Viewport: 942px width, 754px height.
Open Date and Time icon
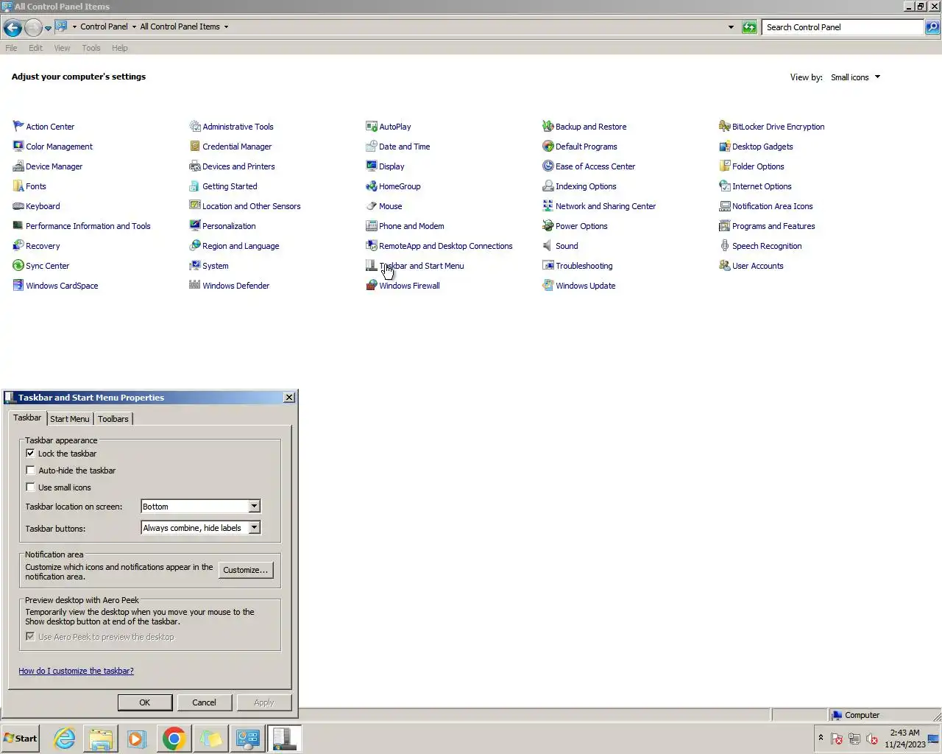372,147
